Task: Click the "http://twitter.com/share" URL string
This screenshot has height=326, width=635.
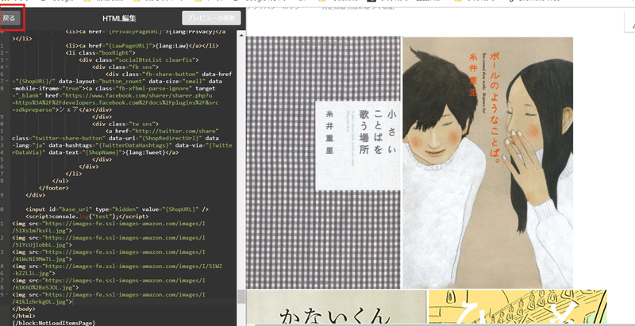Action: click(x=175, y=132)
